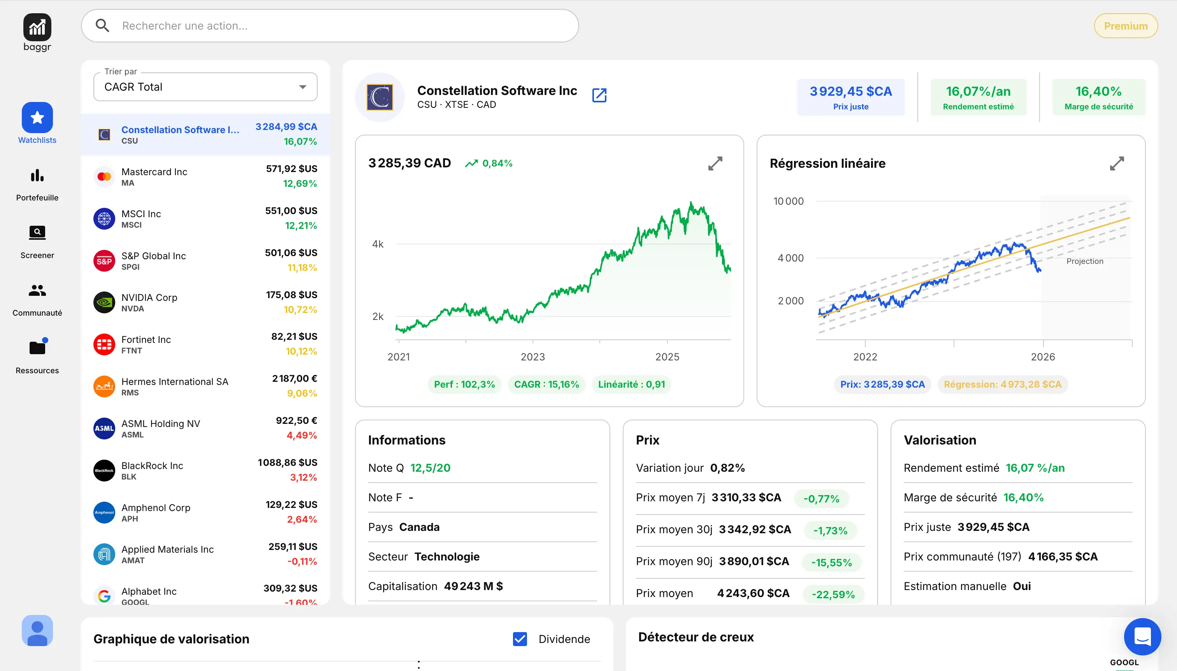The height and width of the screenshot is (671, 1177).
Task: Expand the price chart fullscreen
Action: [x=715, y=163]
